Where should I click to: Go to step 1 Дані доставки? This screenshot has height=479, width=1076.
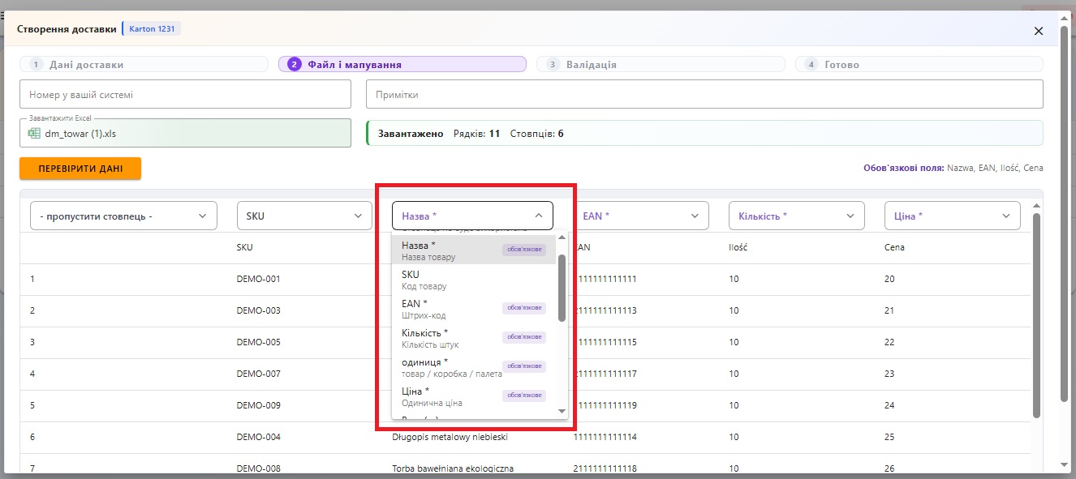144,64
